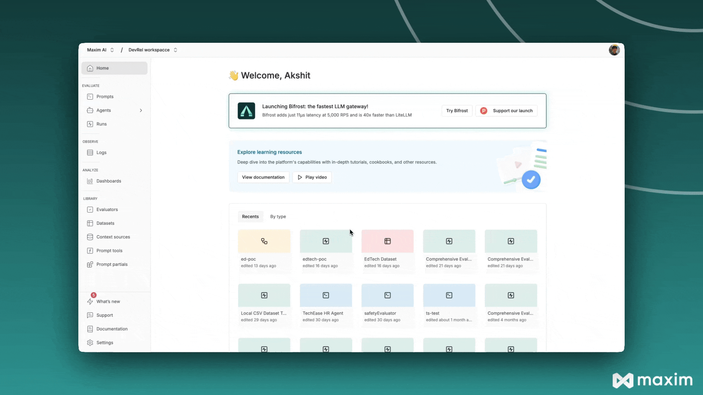
Task: Click the Try Bifrost button
Action: click(x=457, y=111)
